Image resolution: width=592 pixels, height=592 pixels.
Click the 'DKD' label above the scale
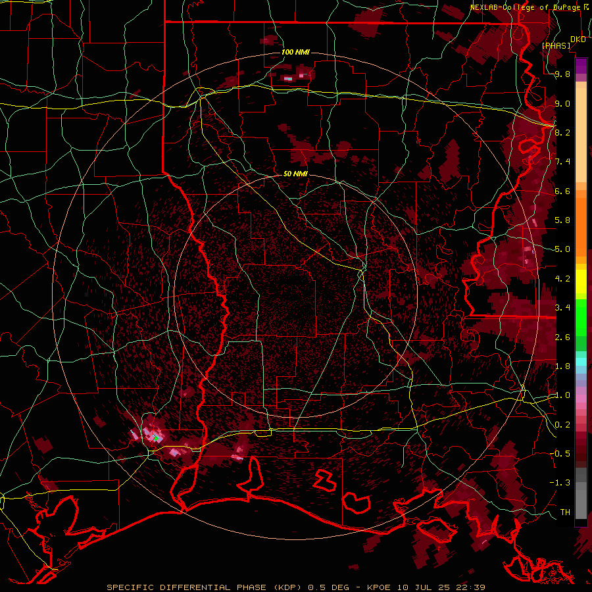(578, 39)
